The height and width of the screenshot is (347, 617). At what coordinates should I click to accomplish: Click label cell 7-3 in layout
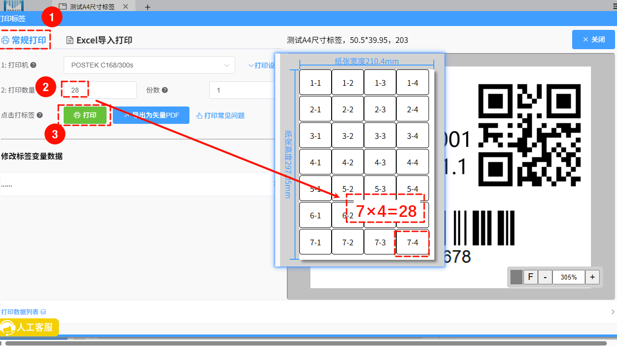click(x=380, y=242)
